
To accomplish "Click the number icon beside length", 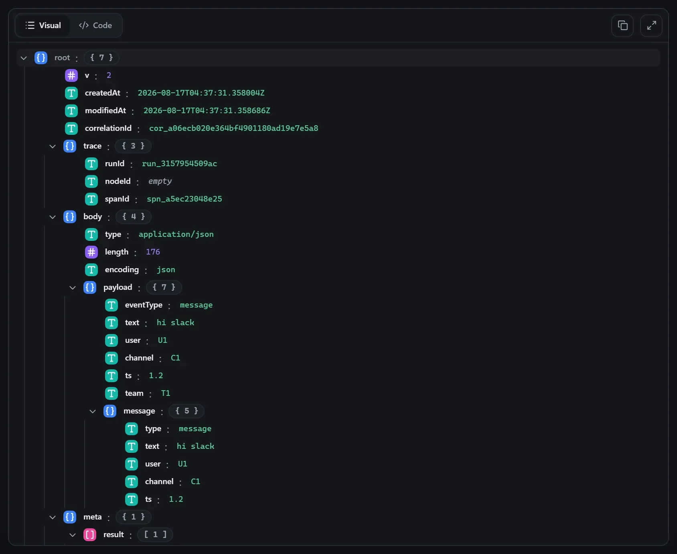I will point(91,252).
